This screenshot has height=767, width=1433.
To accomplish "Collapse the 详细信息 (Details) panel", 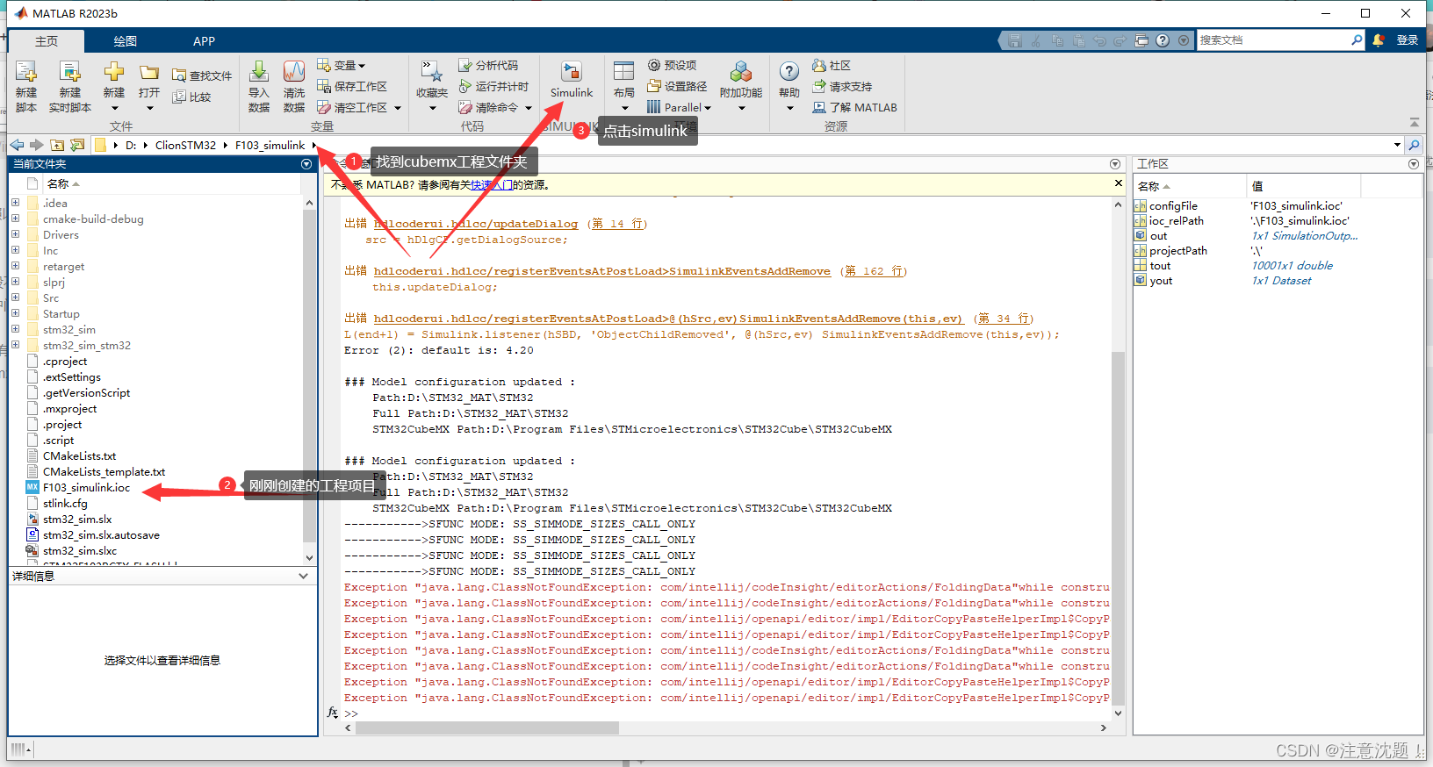I will click(x=304, y=577).
